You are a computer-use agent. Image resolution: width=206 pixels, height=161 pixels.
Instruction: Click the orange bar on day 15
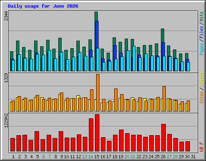(x=98, y=93)
